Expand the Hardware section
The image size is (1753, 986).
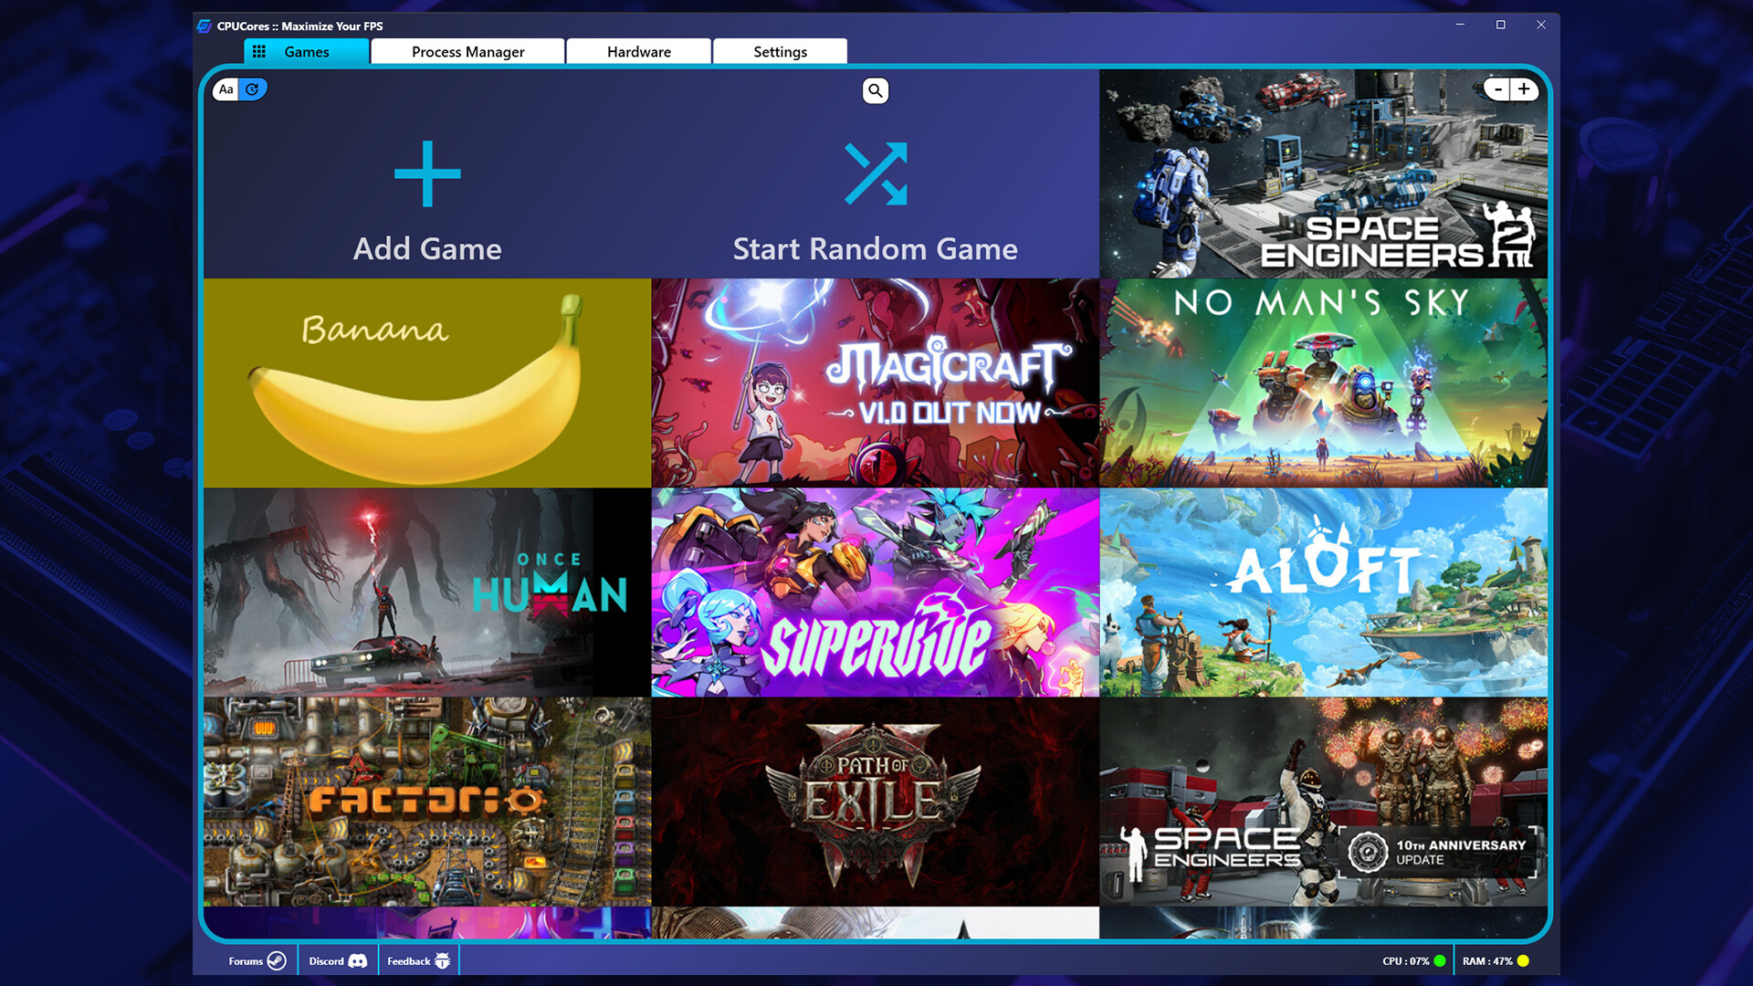tap(638, 51)
